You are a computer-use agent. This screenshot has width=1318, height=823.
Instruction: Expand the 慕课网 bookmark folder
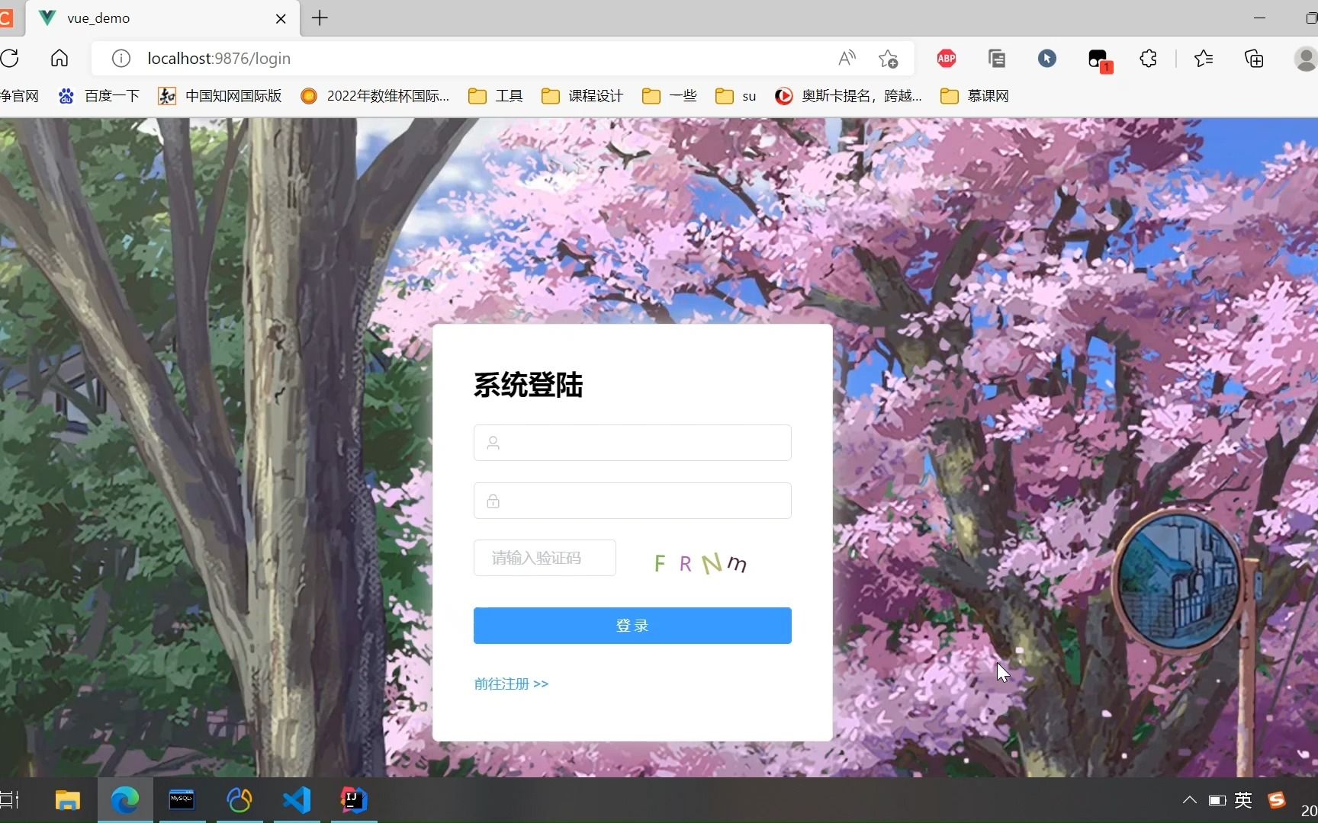click(975, 96)
